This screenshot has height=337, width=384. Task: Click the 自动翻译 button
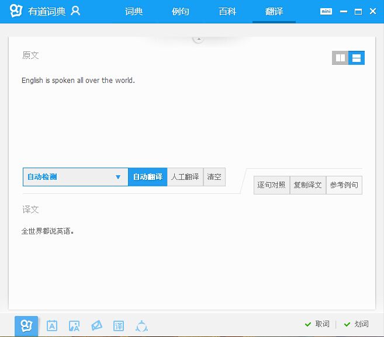point(148,177)
